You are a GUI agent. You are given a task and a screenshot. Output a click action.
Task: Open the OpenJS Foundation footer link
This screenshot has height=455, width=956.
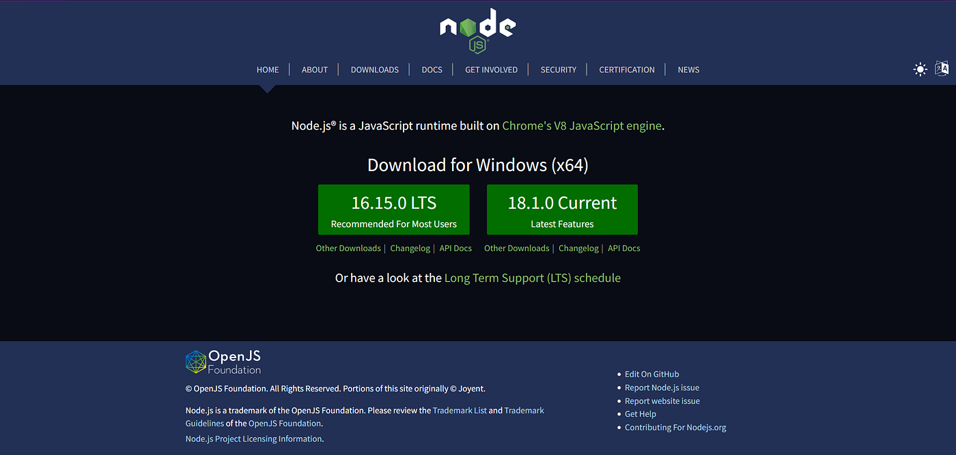(x=285, y=424)
